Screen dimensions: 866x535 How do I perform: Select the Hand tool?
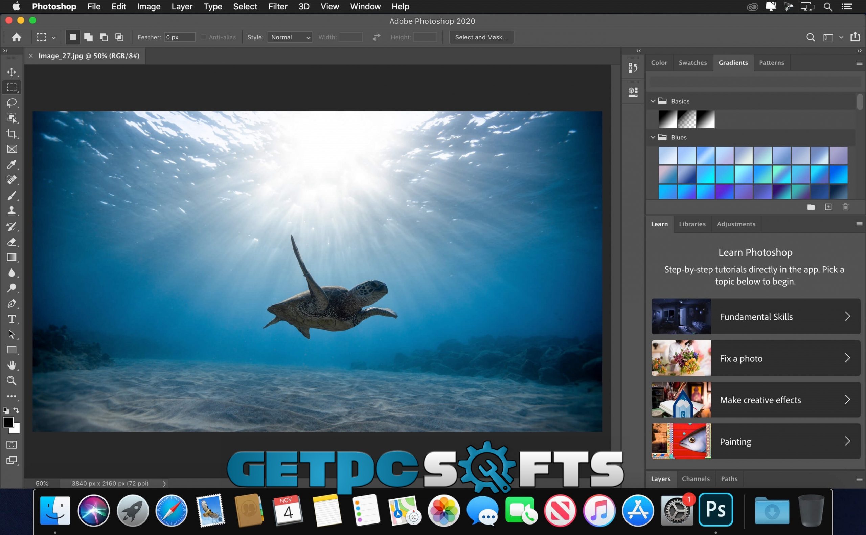(12, 365)
